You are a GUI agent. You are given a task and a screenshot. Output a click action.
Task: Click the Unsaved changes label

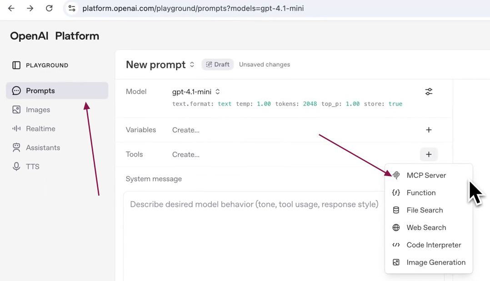(x=265, y=64)
